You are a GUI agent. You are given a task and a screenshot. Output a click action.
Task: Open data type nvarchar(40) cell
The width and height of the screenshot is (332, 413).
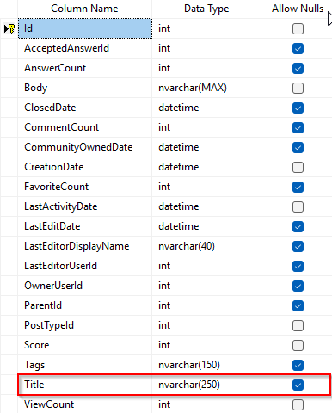(x=206, y=246)
